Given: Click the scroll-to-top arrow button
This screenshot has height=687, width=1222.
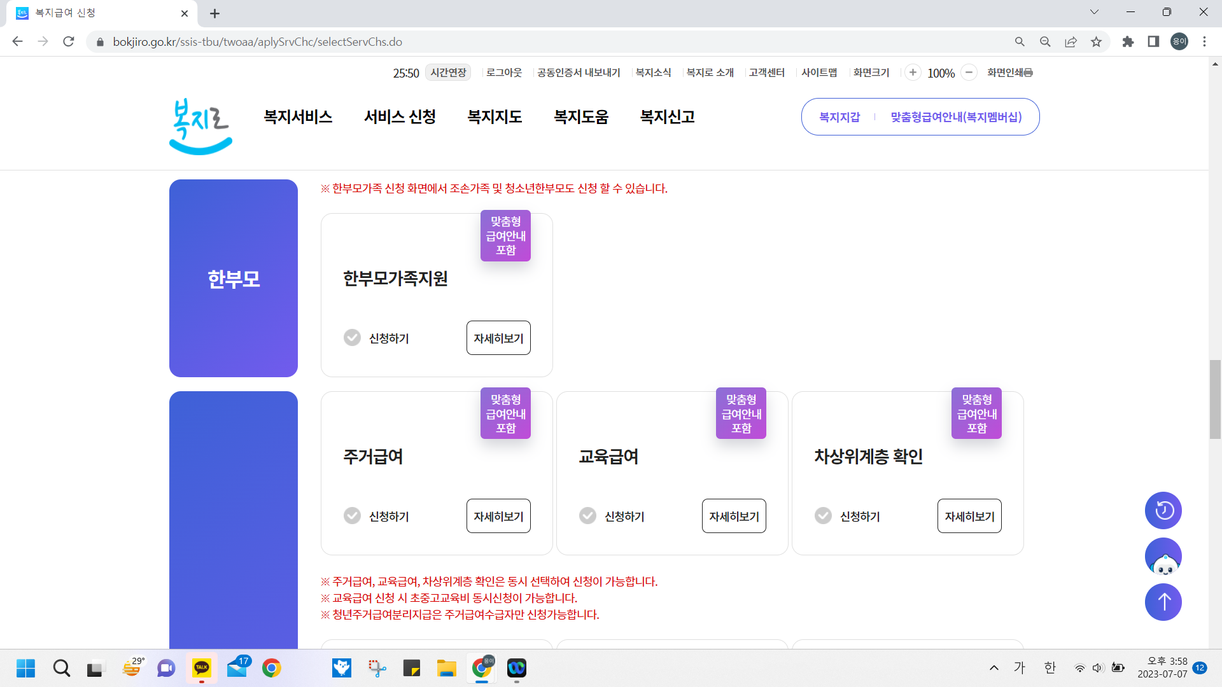Looking at the screenshot, I should 1163,602.
